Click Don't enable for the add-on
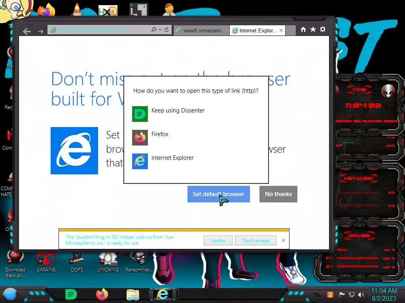 (x=256, y=240)
